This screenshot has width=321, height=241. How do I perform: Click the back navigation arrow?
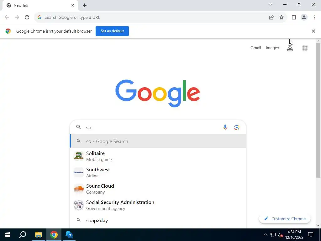click(x=7, y=18)
